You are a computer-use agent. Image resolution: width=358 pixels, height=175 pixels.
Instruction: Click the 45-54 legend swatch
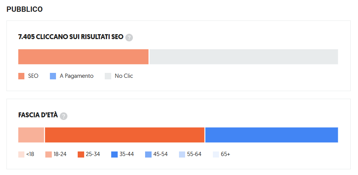[148, 155]
